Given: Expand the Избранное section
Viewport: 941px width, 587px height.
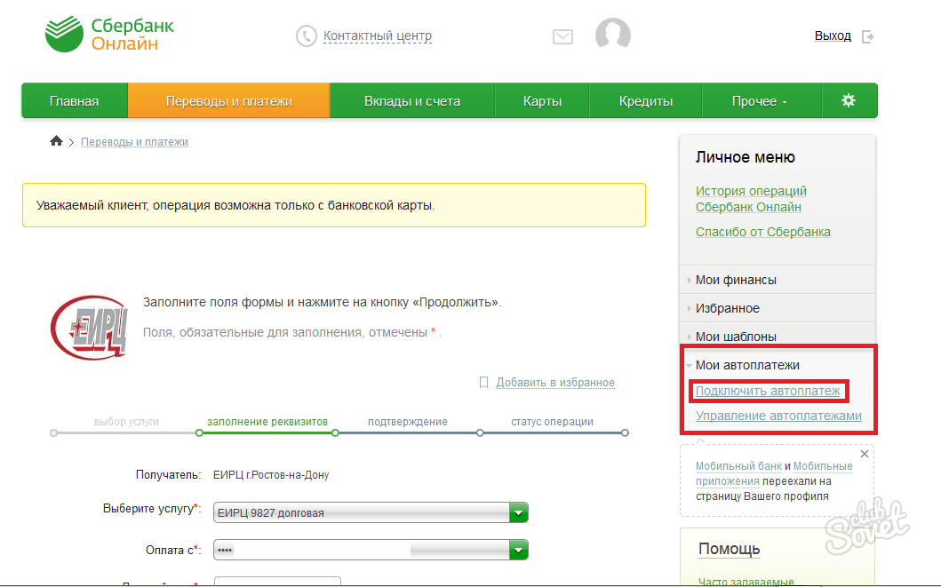Looking at the screenshot, I should pos(728,307).
